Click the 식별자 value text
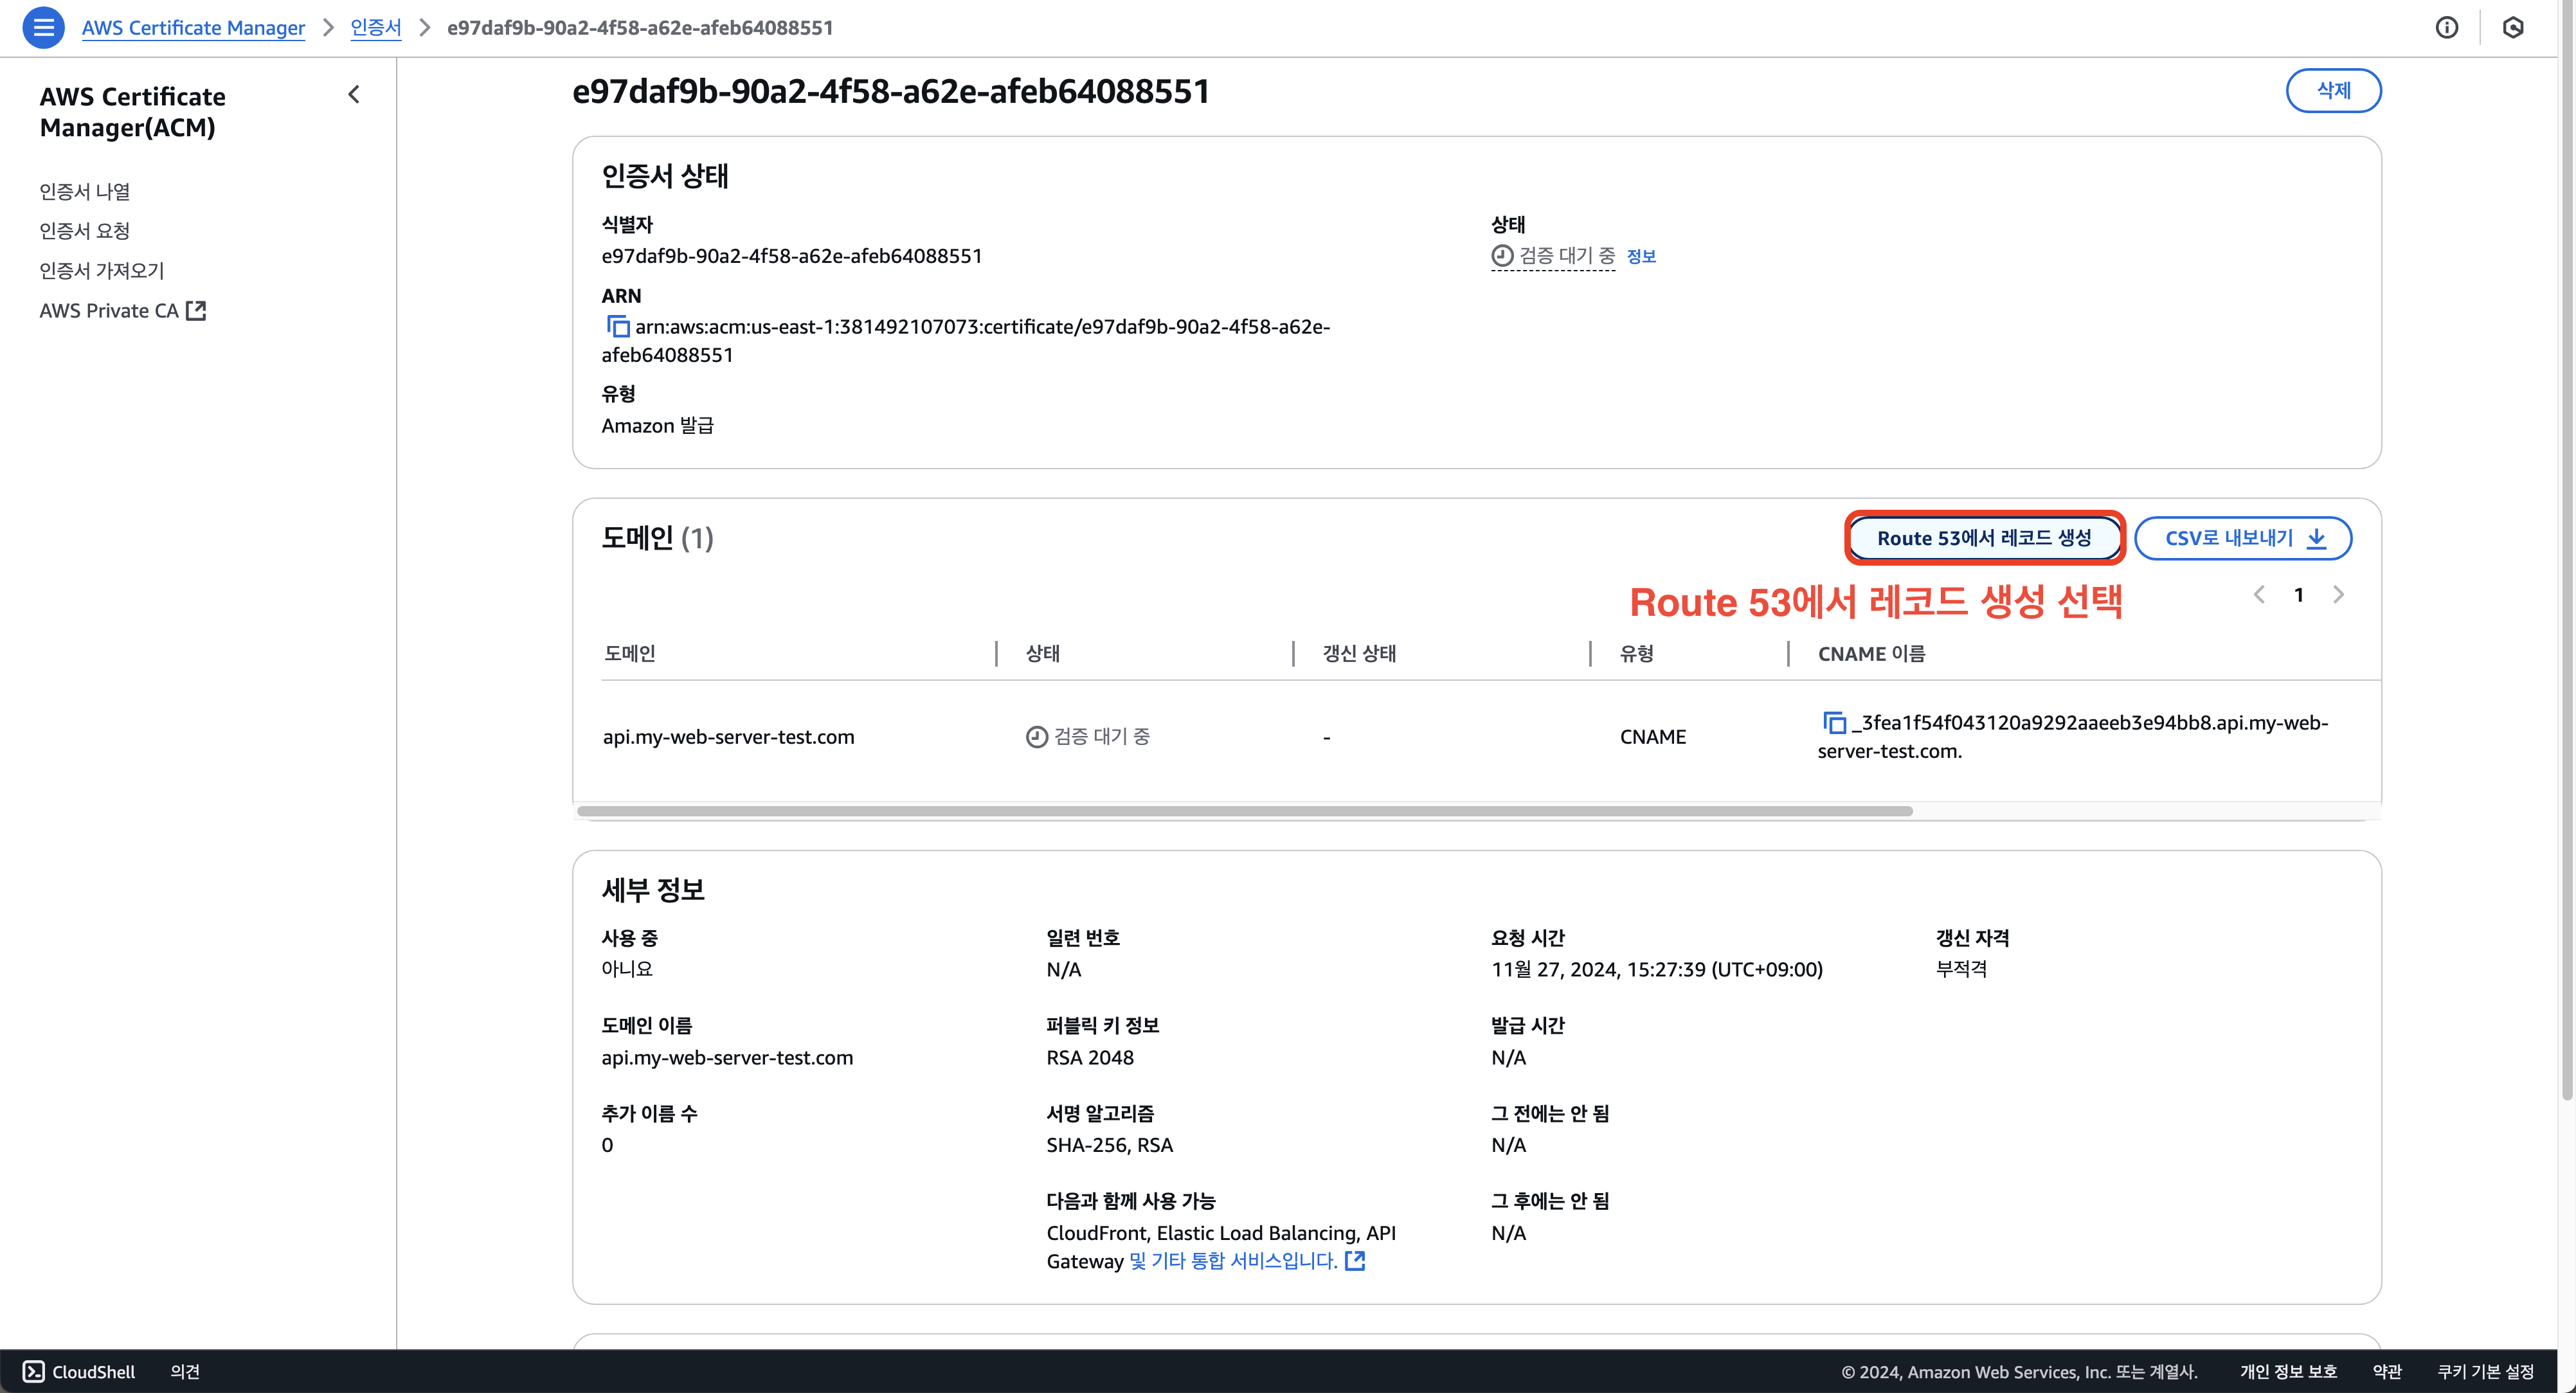Viewport: 2576px width, 1393px height. pos(792,256)
